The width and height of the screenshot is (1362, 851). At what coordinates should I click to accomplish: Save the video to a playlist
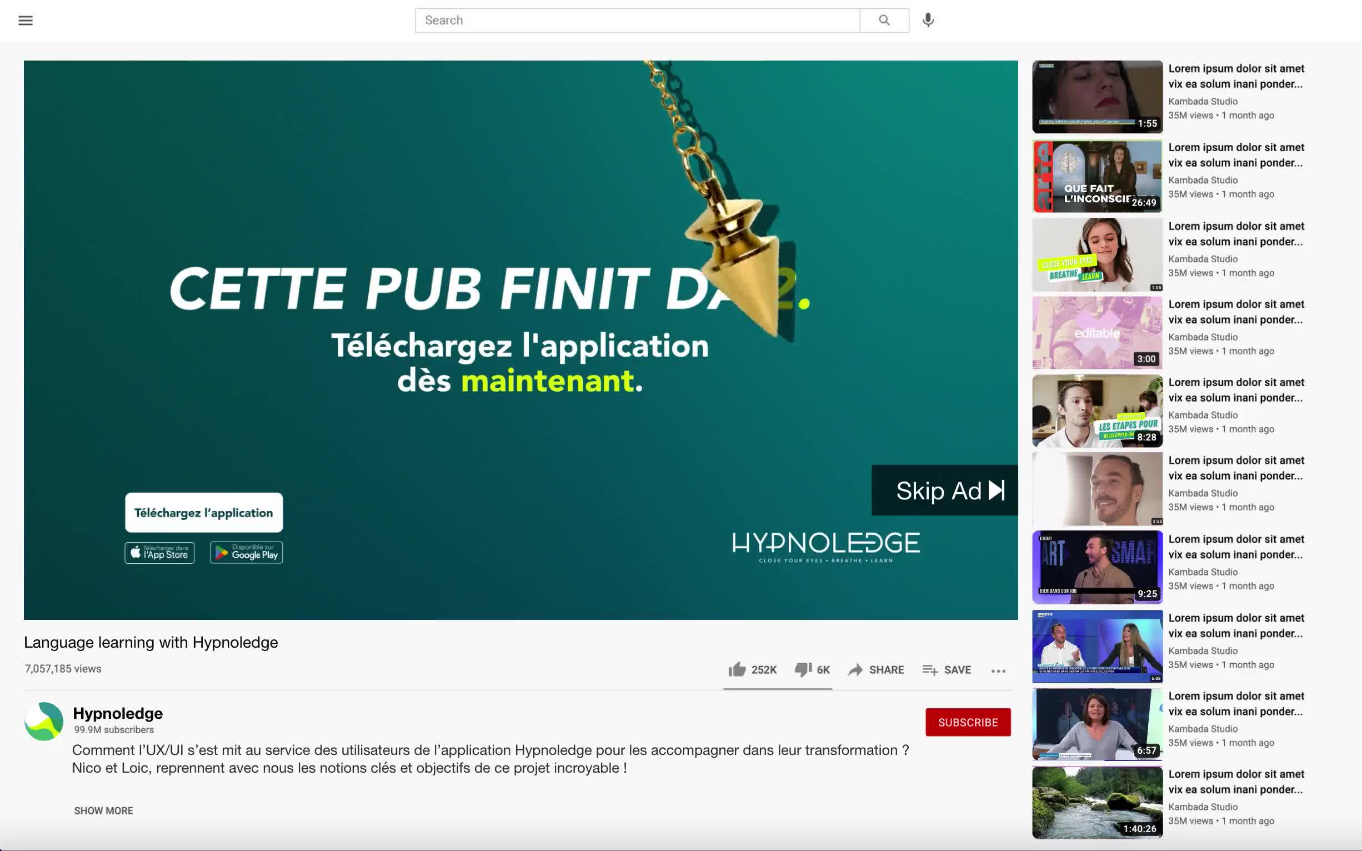click(947, 670)
